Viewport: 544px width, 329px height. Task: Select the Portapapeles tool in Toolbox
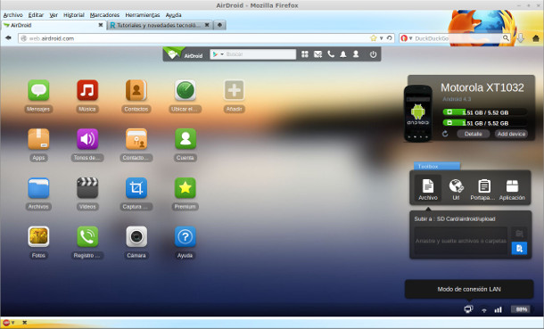click(483, 189)
